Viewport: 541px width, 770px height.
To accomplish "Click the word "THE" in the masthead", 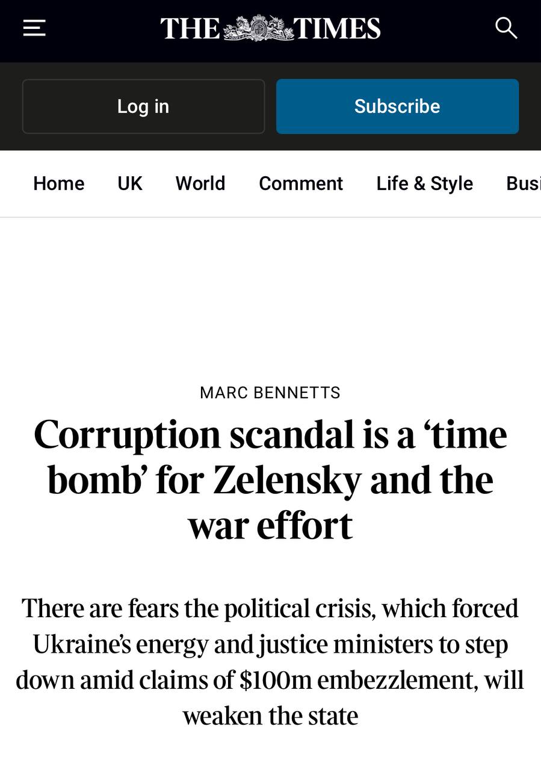I will click(190, 29).
